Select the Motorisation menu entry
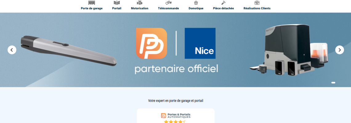Image resolution: width=351 pixels, height=123 pixels. (x=139, y=8)
